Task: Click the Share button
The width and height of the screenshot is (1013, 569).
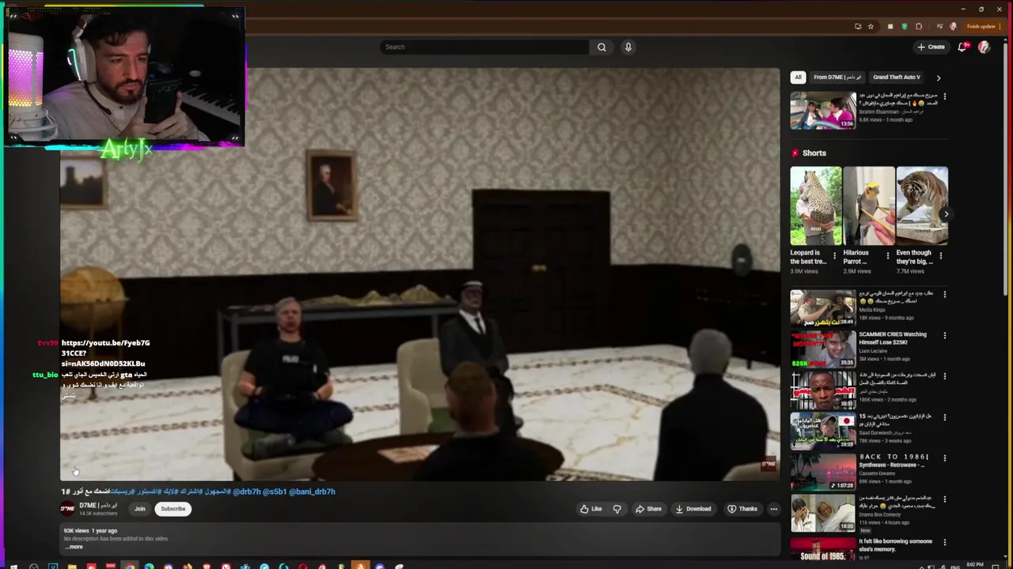Action: (x=648, y=509)
